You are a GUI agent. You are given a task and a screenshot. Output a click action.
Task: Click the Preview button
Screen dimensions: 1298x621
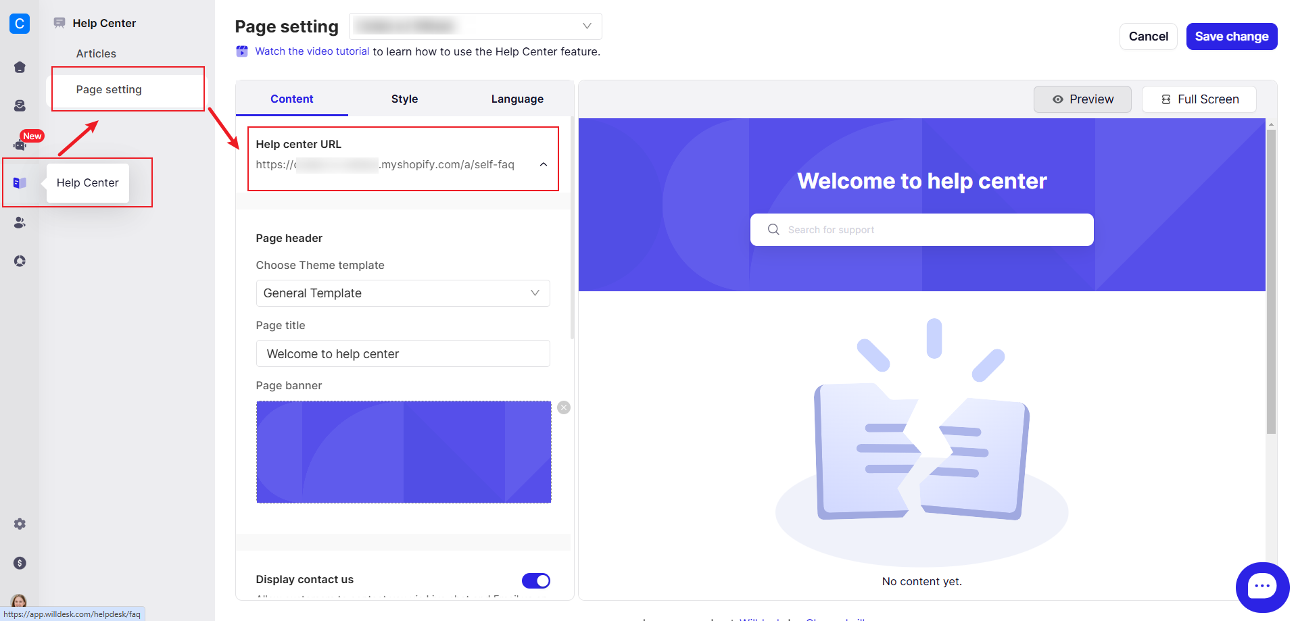pos(1082,99)
